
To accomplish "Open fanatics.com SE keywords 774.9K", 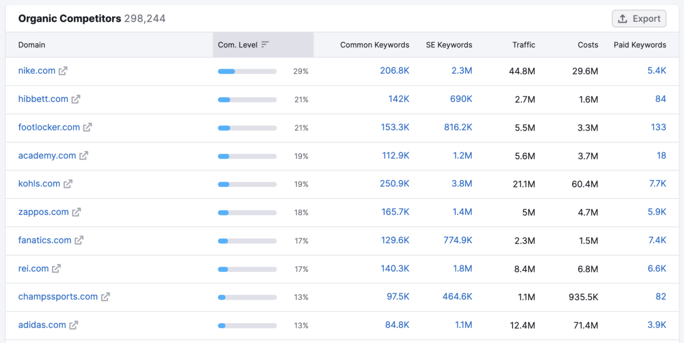I will (458, 240).
